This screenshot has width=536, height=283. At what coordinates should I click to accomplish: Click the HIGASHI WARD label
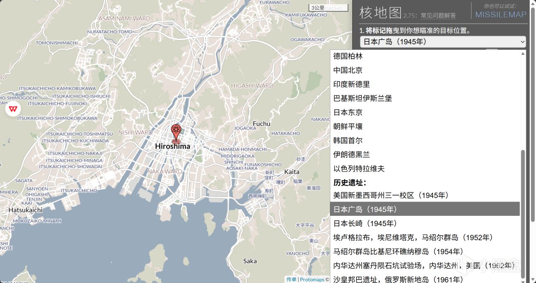[x=252, y=86]
